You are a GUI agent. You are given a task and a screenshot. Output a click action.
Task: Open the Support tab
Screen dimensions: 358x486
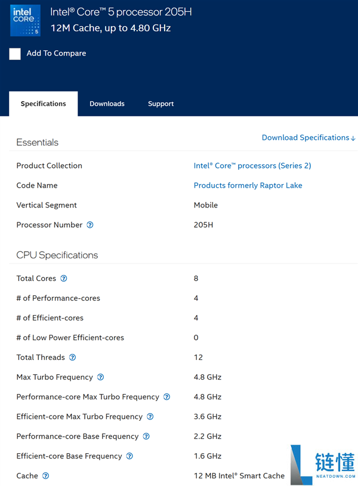(x=161, y=104)
